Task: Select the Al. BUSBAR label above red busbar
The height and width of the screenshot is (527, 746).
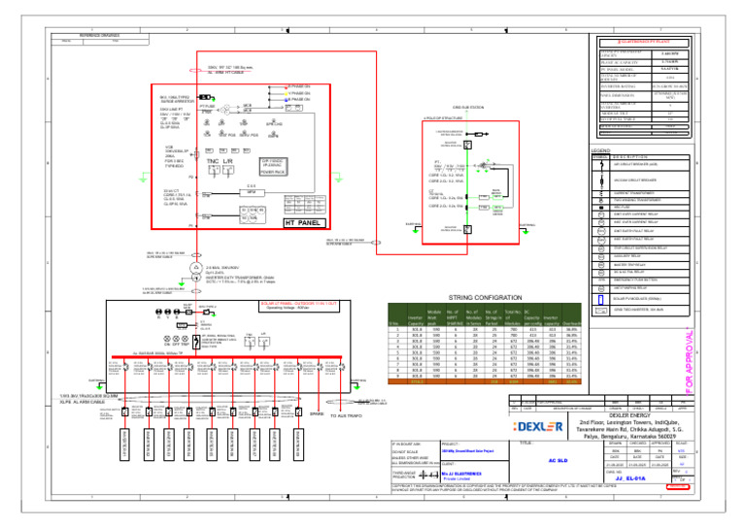Action: (157, 353)
